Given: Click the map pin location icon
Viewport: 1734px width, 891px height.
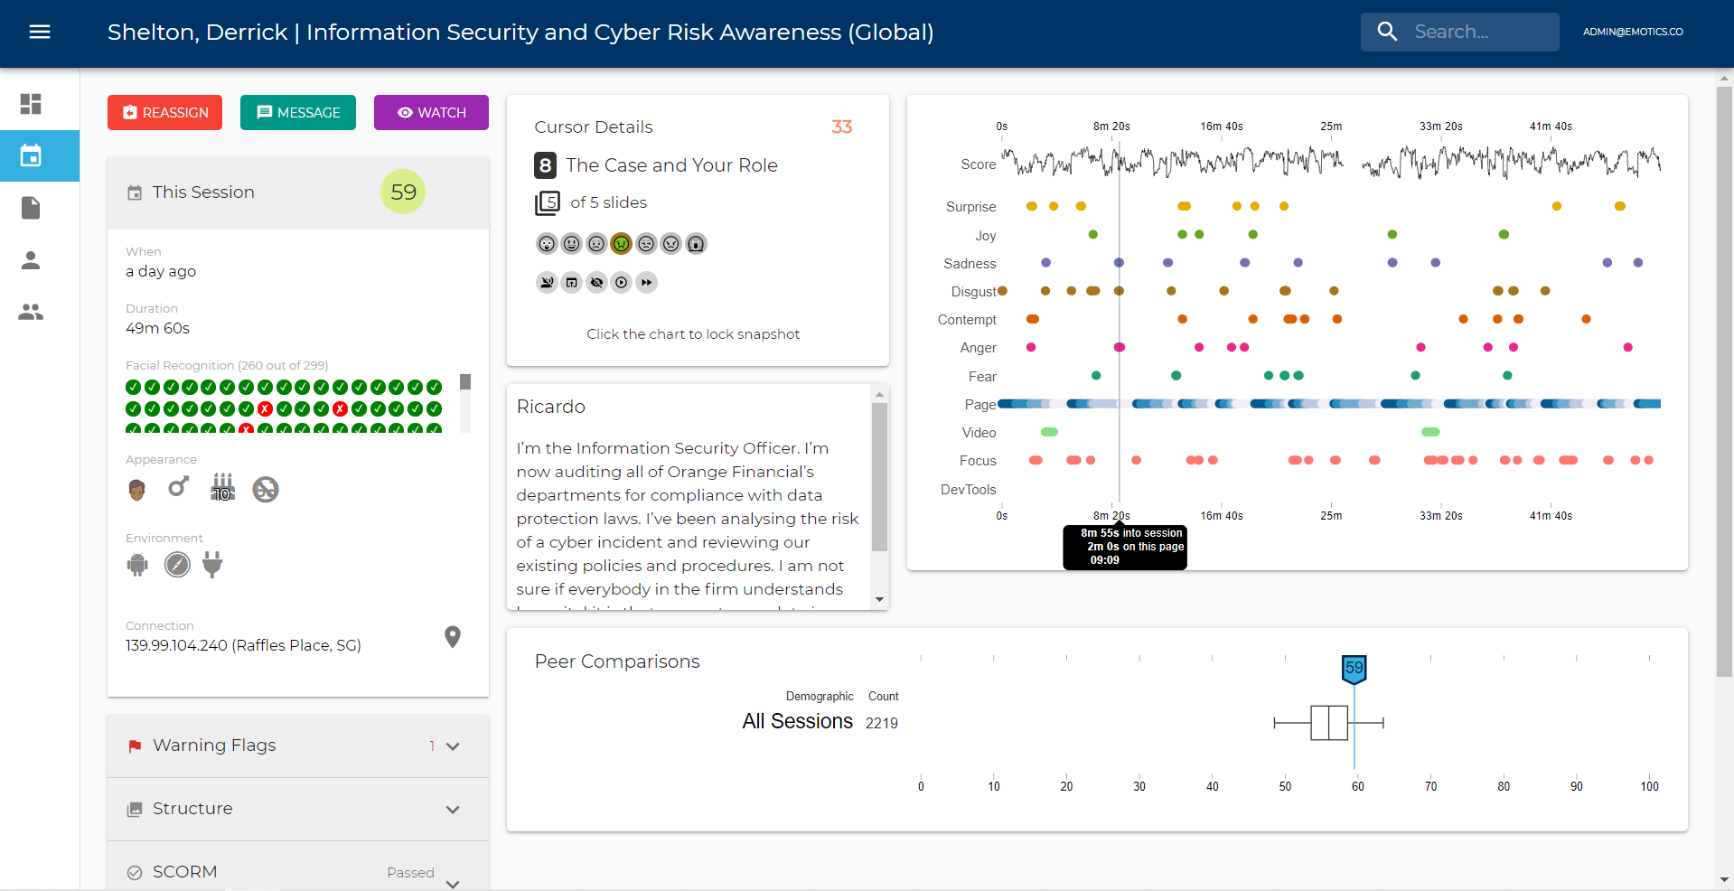Looking at the screenshot, I should [453, 637].
